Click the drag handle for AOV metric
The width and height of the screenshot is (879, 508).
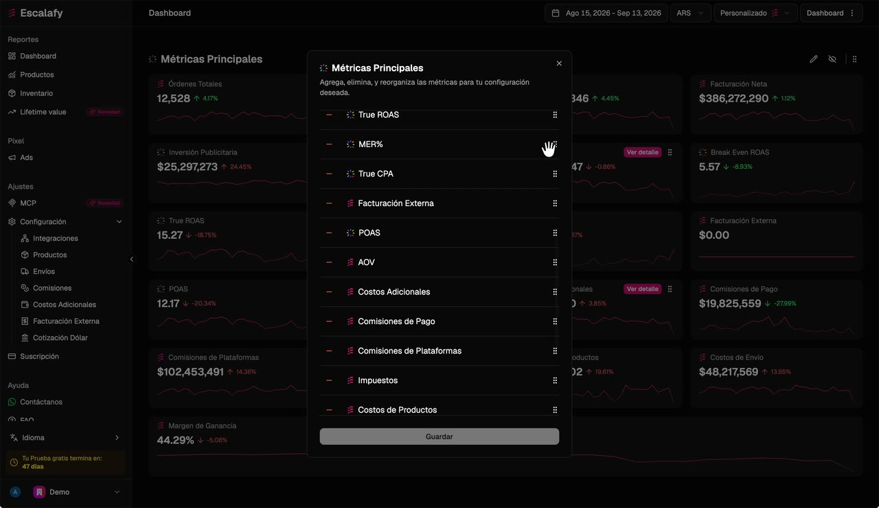[555, 262]
